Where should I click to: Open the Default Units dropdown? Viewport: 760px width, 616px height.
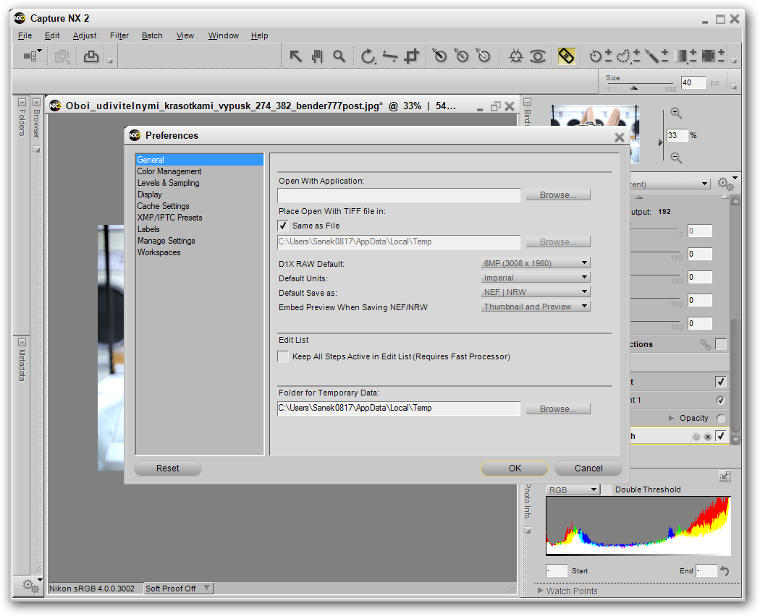pyautogui.click(x=536, y=278)
